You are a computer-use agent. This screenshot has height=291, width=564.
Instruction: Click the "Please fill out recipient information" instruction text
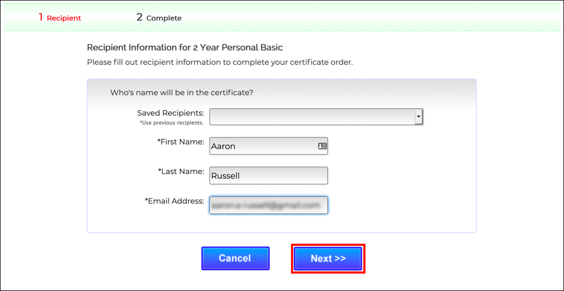tap(220, 62)
